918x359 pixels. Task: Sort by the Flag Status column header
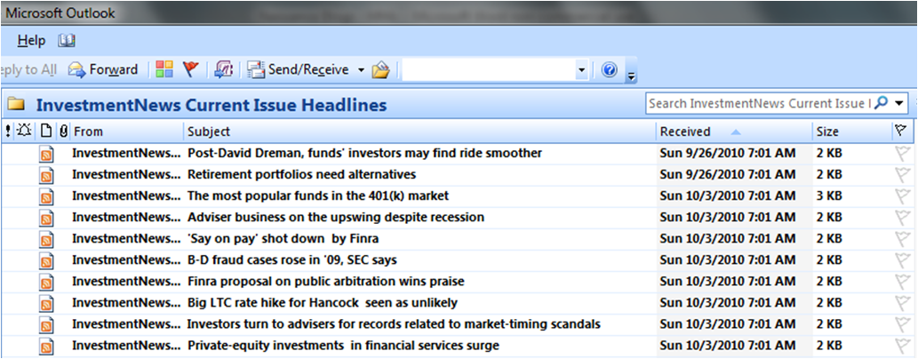pos(901,132)
